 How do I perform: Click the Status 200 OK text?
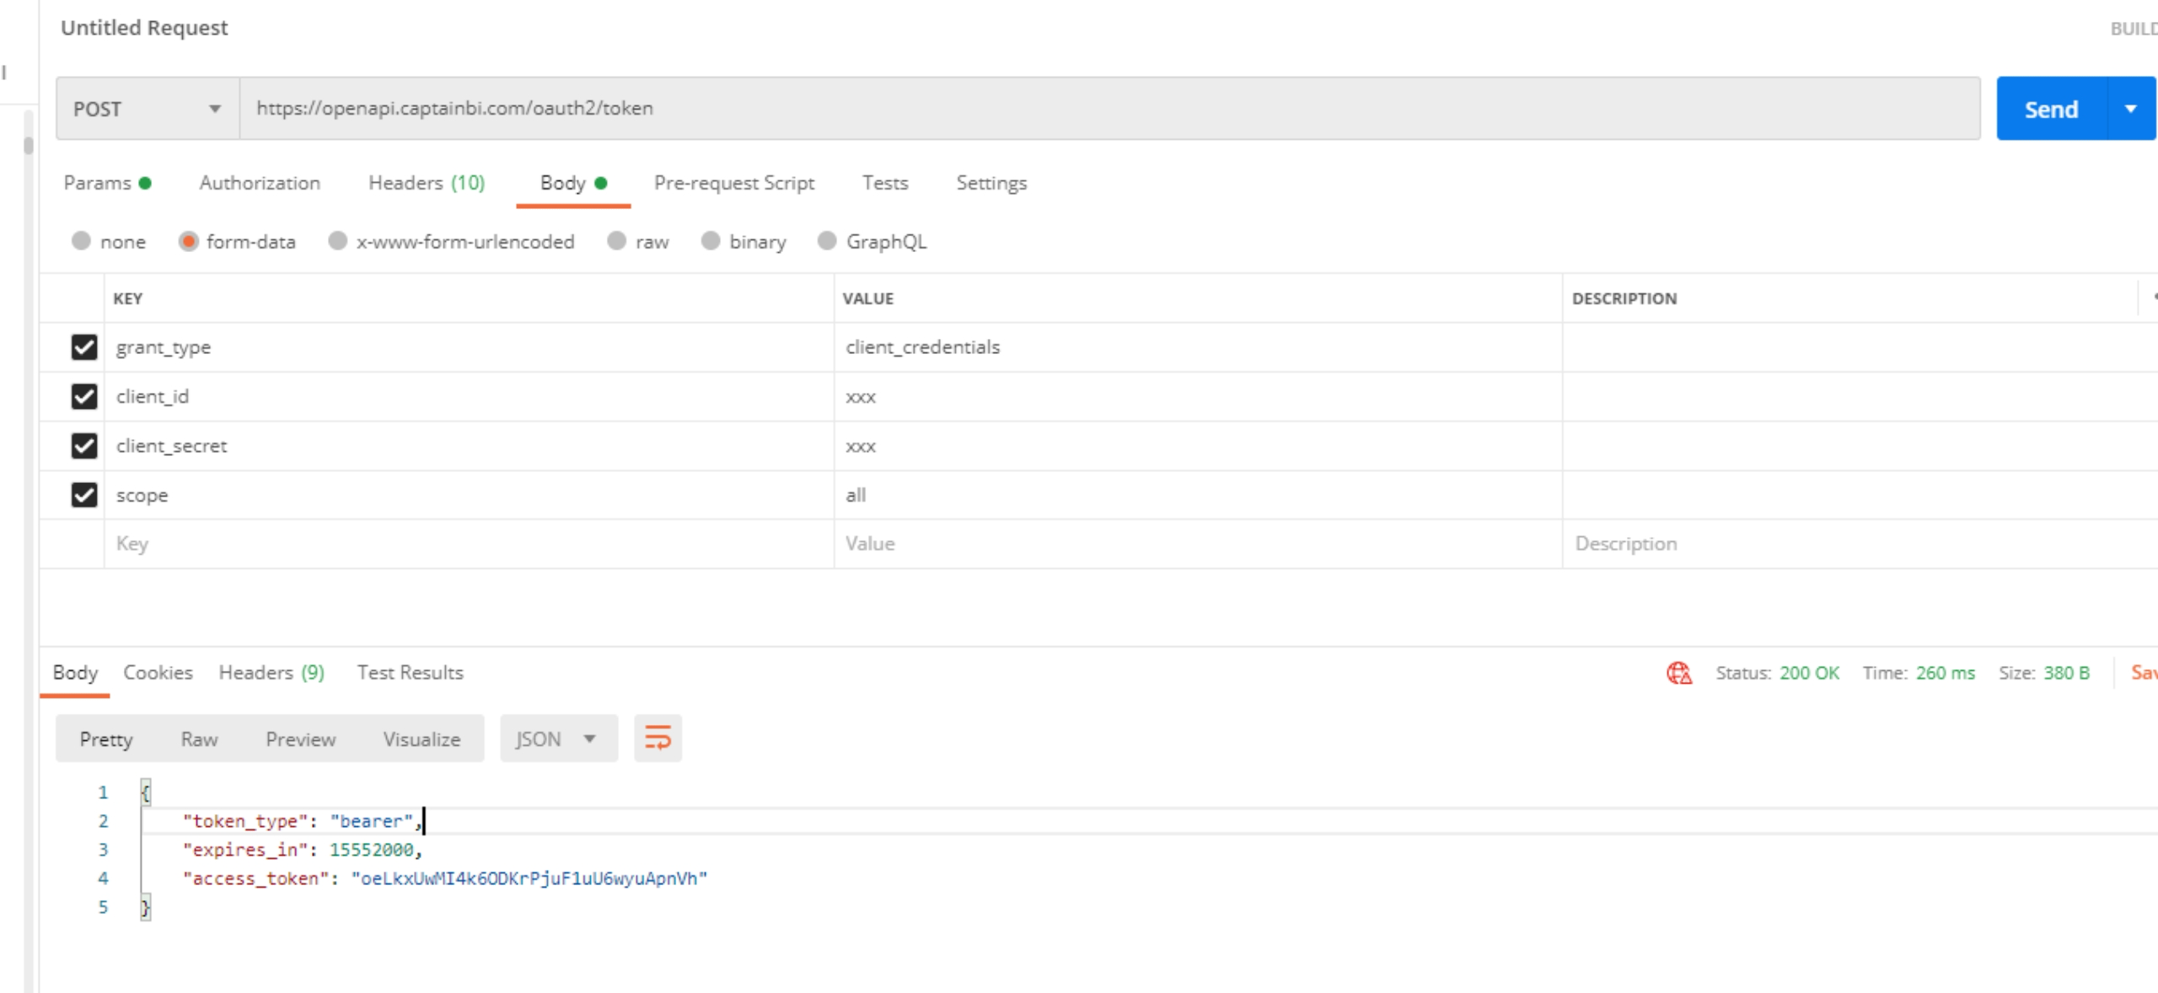click(x=1778, y=673)
